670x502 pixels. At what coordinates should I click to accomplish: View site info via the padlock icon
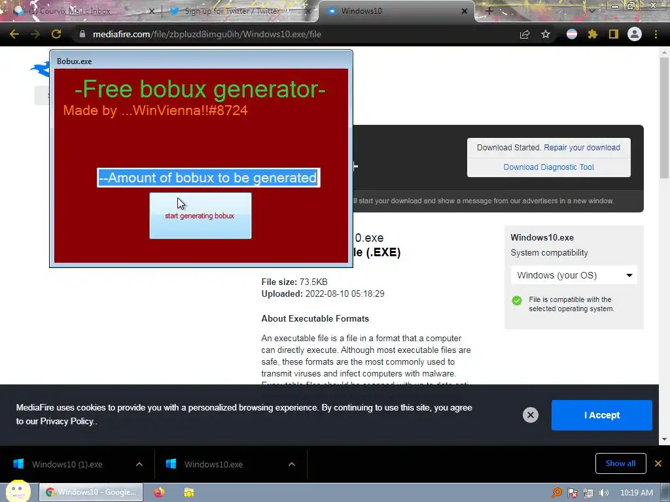pos(82,34)
